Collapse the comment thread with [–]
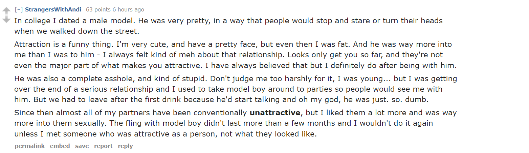Viewport: 529px width, 153px height. [18, 9]
